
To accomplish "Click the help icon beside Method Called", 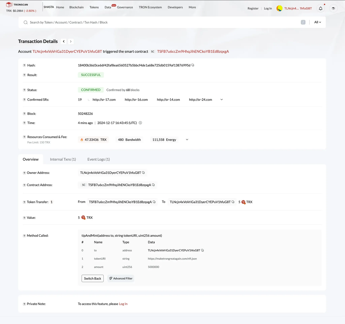I will (24, 236).
